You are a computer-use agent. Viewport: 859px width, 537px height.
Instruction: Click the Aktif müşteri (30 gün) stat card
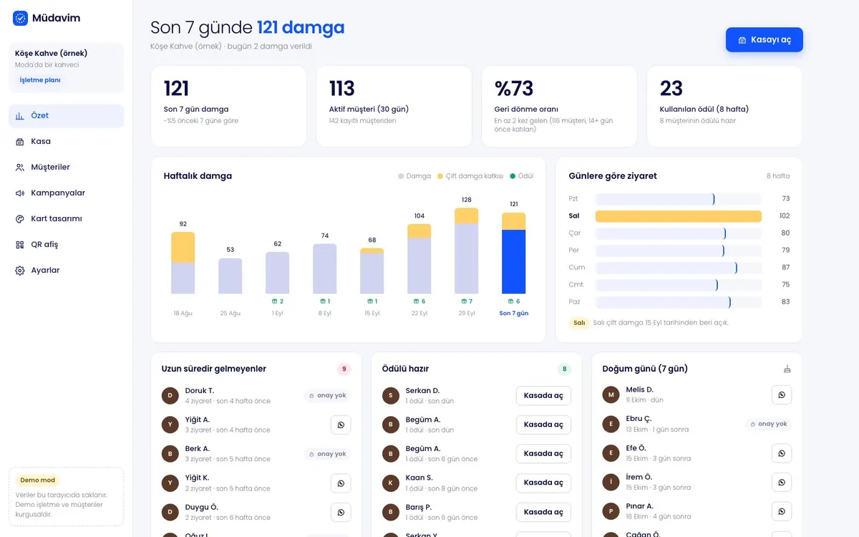click(x=394, y=107)
